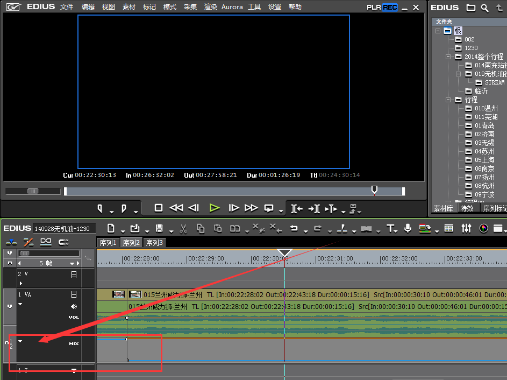Viewport: 507px width, 380px height.
Task: Expand track 2 V with its triangle arrow
Action: 21,283
